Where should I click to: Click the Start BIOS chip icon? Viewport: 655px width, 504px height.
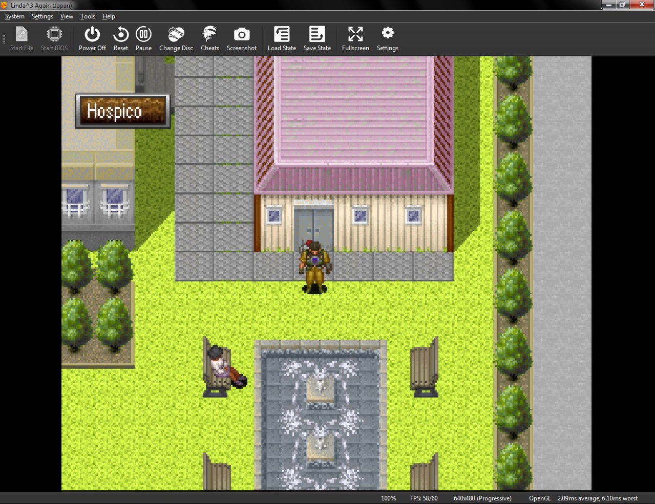(54, 39)
